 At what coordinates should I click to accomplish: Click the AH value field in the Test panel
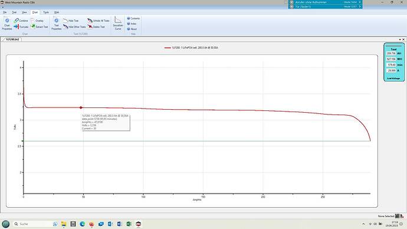(391, 53)
